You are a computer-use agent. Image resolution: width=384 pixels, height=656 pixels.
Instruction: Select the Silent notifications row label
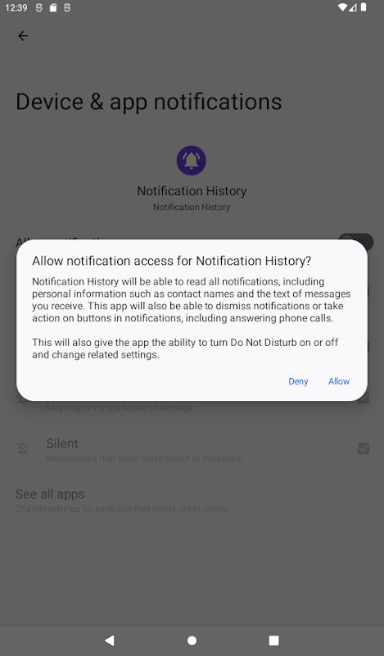tap(62, 443)
